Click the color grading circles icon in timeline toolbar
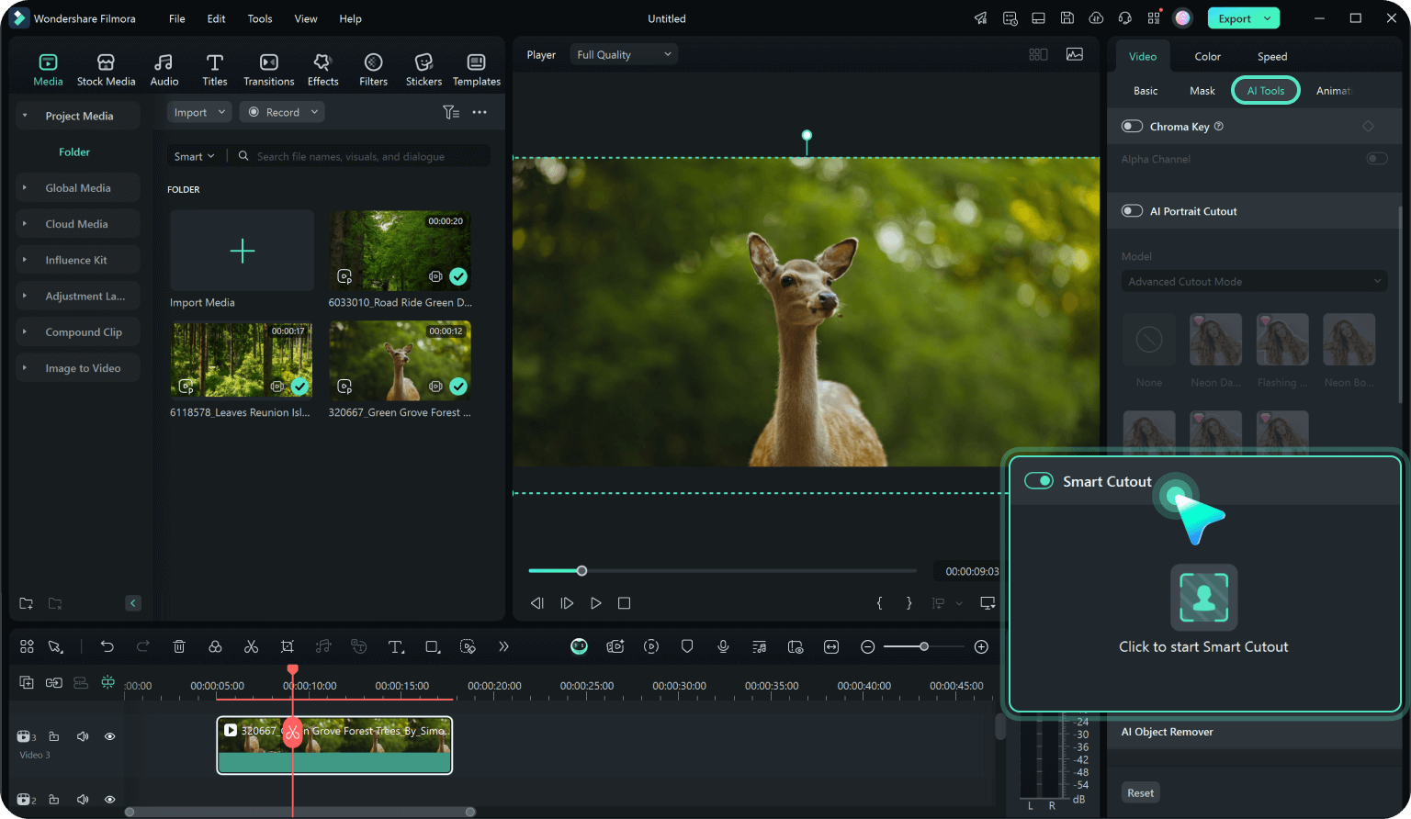1411x819 pixels. [215, 646]
